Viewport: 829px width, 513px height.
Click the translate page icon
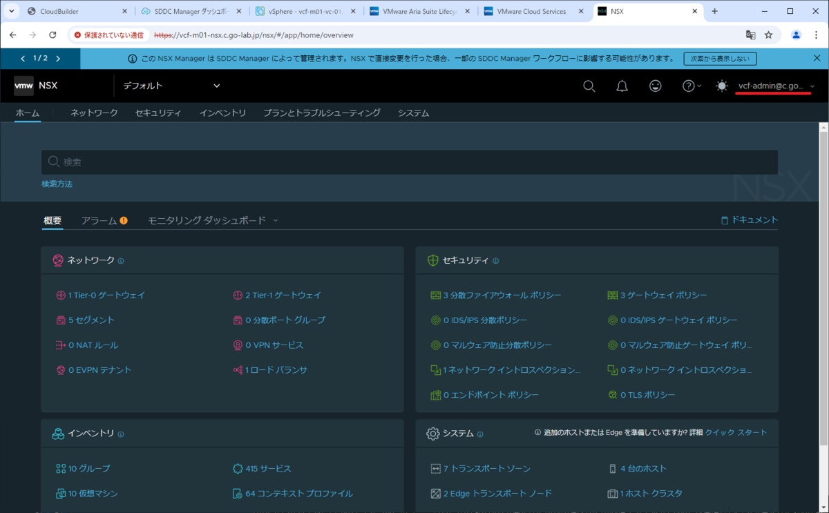[x=750, y=35]
